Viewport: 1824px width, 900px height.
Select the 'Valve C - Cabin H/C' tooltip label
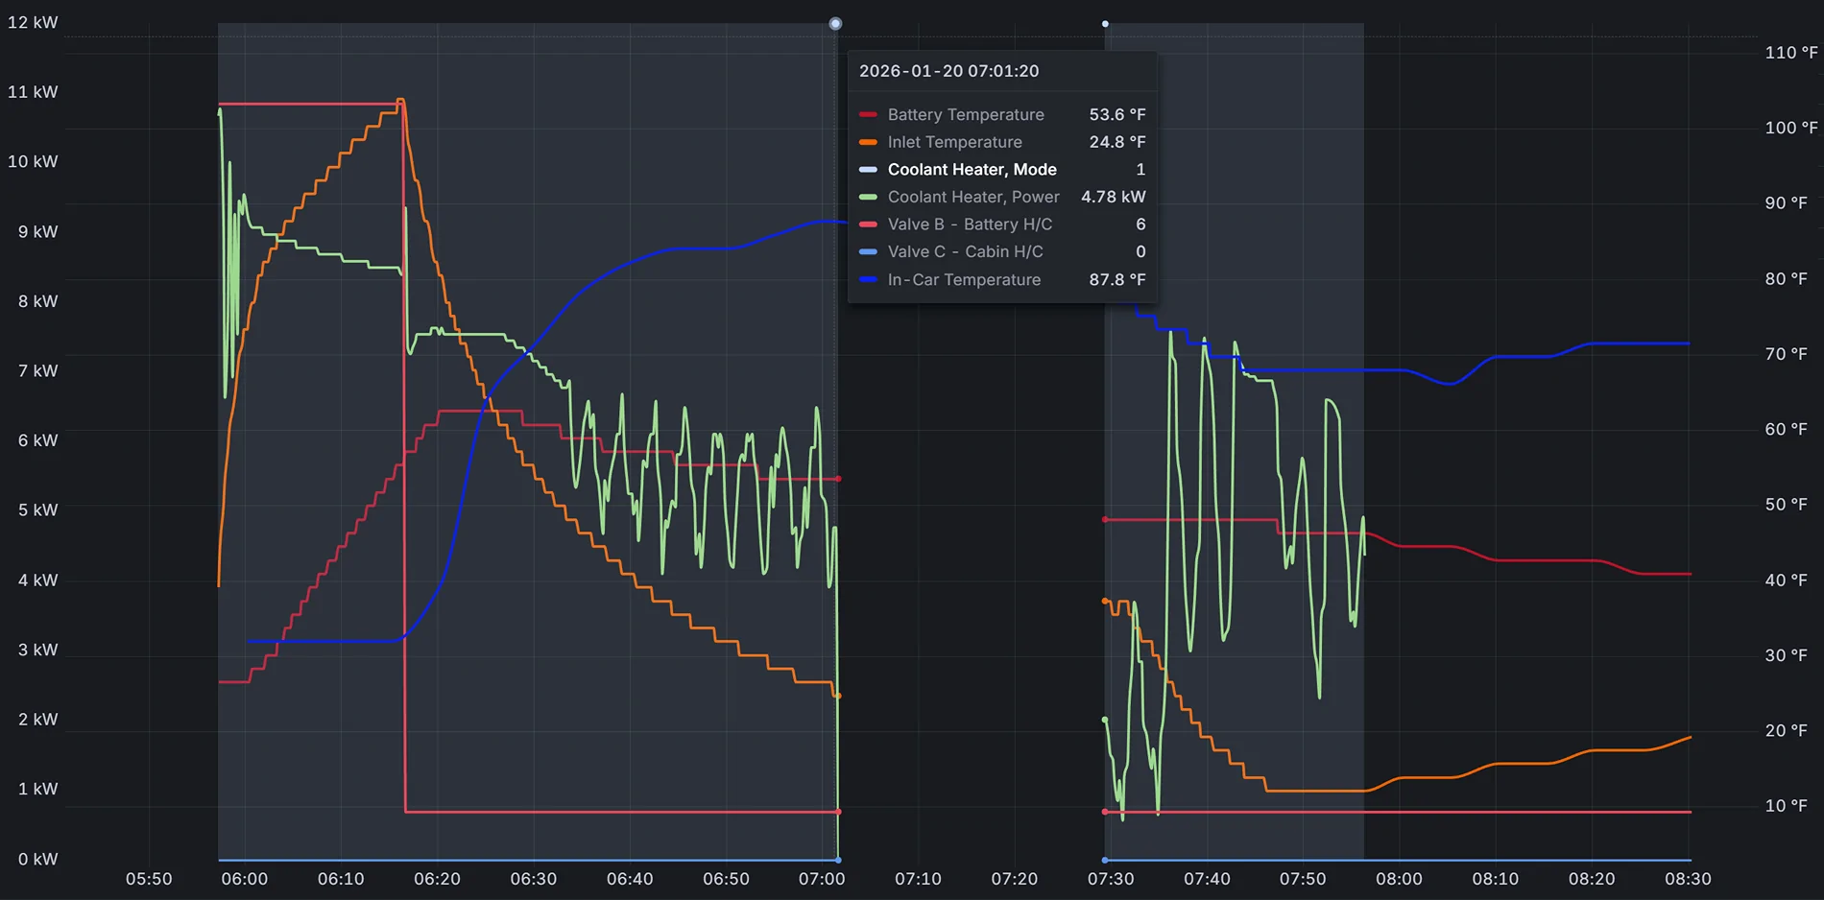(x=965, y=251)
